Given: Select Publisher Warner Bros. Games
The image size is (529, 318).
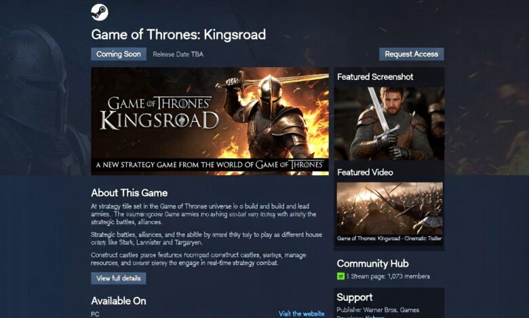Looking at the screenshot, I should [378, 310].
